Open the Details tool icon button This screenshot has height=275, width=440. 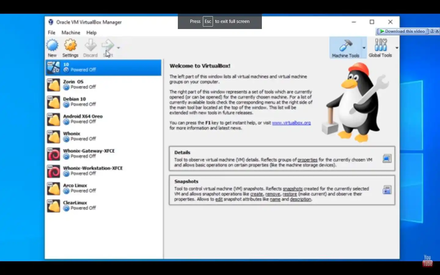pos(387,159)
